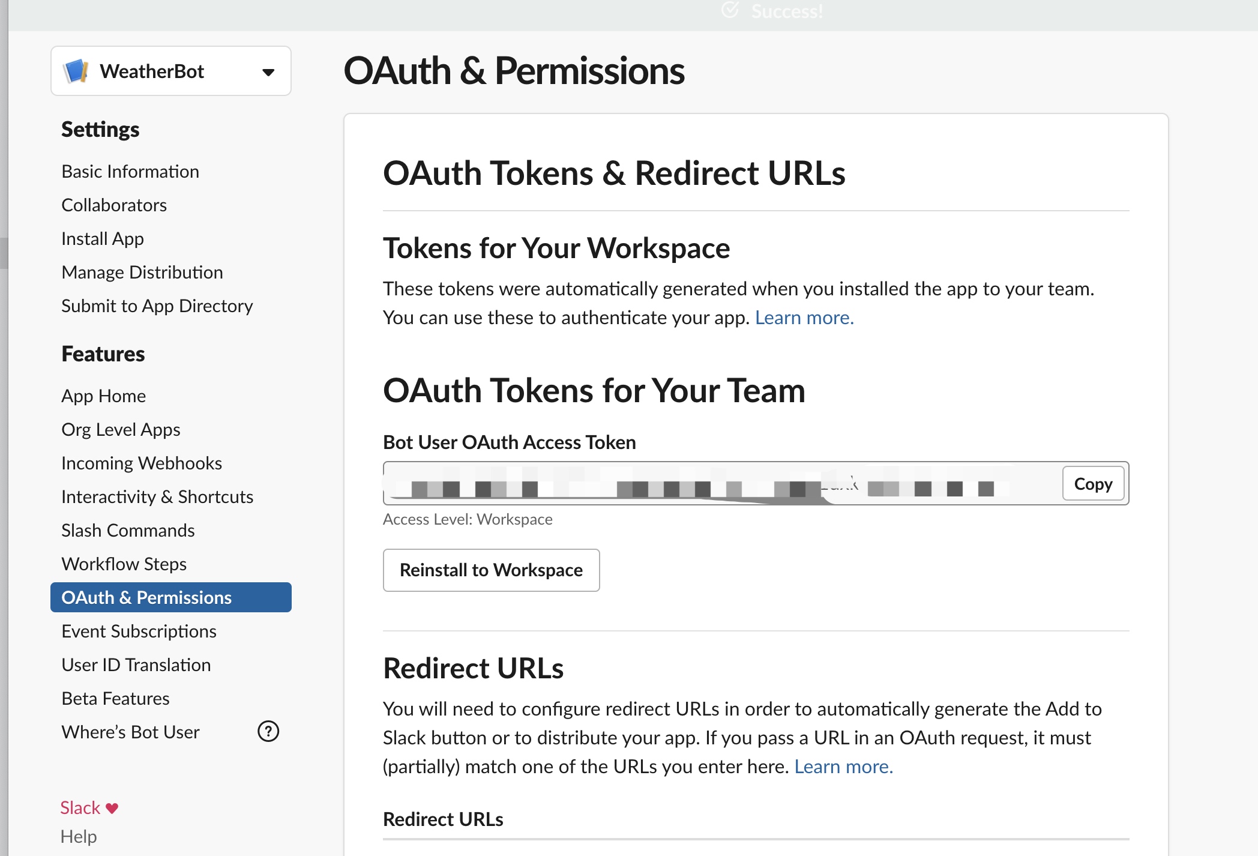Navigate to App Home feature

pyautogui.click(x=103, y=396)
